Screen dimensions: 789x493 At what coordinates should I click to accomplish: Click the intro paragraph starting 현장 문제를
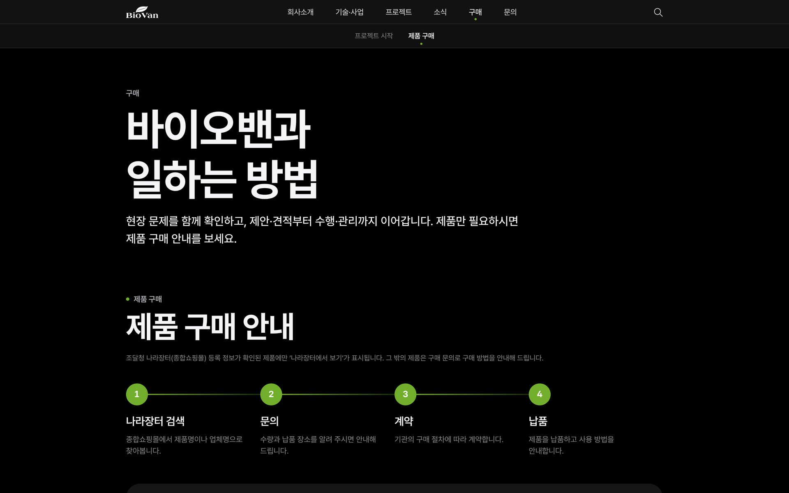[x=322, y=230]
